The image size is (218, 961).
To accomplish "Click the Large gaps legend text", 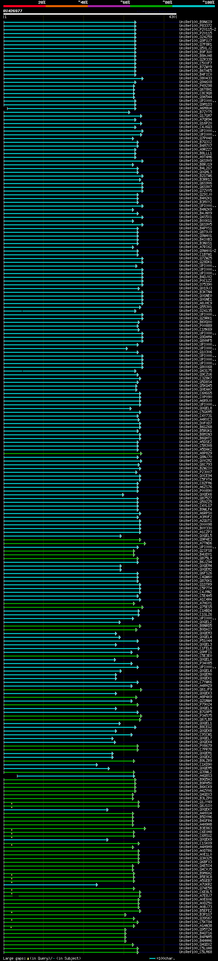I will [42, 958].
